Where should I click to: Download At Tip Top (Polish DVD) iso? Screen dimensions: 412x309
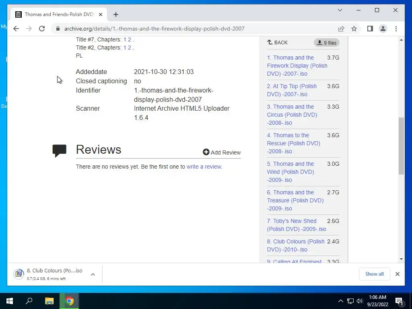[292, 90]
